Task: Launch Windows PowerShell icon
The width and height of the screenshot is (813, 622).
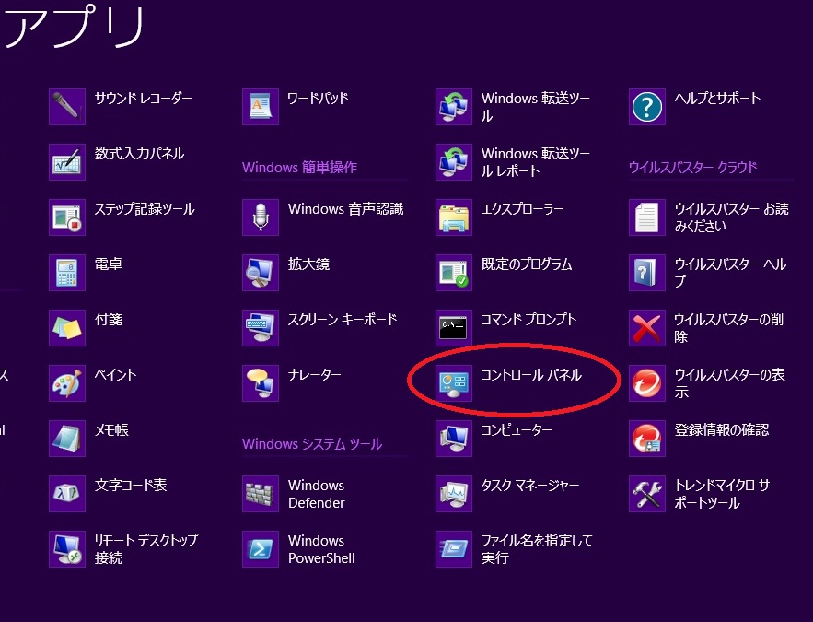Action: [261, 549]
